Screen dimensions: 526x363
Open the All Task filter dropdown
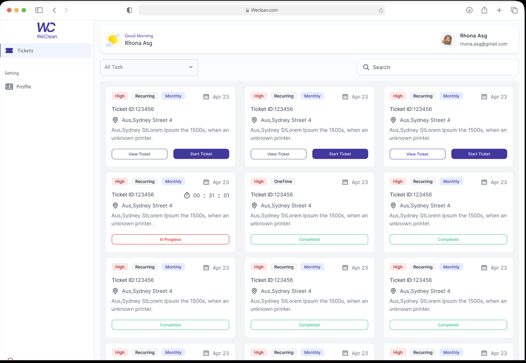click(149, 67)
